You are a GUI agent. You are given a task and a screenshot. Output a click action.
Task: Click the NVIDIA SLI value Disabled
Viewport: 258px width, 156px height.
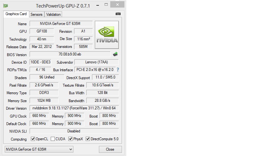[74, 131]
